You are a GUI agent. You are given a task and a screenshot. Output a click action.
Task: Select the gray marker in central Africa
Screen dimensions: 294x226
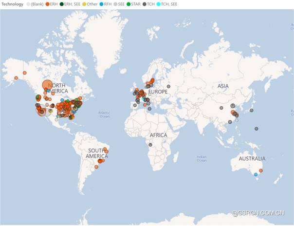click(x=151, y=145)
